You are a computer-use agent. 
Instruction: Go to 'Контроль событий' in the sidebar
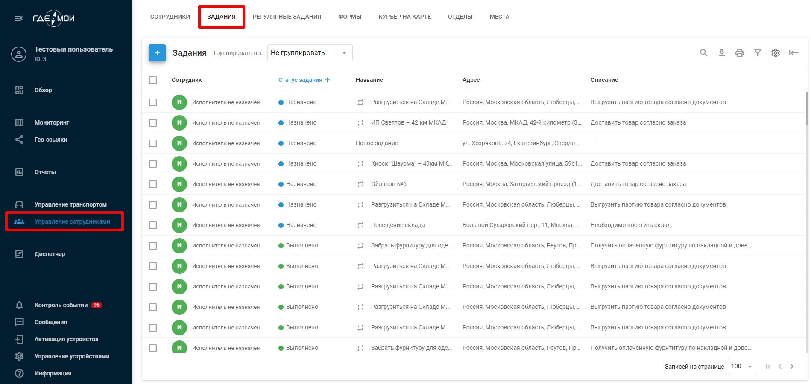pos(61,305)
